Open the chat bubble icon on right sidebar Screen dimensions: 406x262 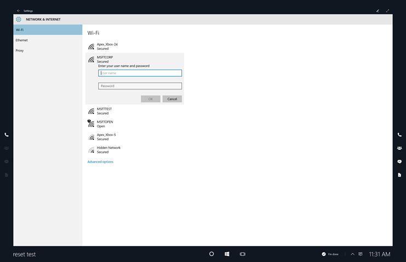(x=399, y=162)
